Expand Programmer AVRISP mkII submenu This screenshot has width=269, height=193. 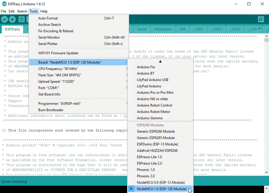pos(78,104)
